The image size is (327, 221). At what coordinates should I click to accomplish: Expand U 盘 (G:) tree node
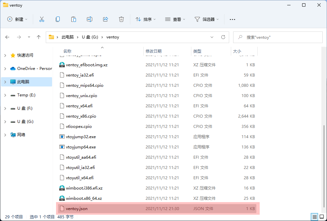(x=5, y=122)
